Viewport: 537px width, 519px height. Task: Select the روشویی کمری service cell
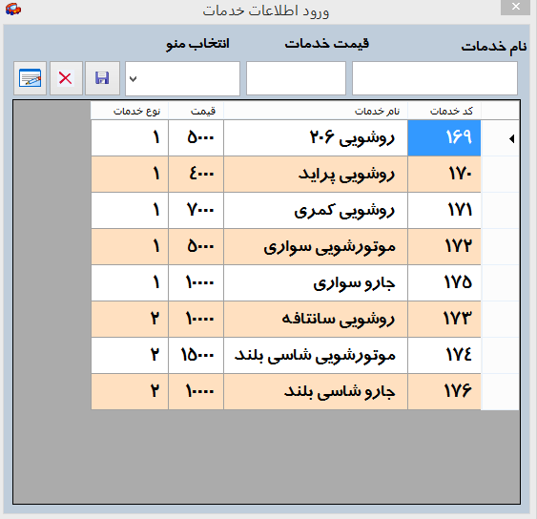point(316,210)
